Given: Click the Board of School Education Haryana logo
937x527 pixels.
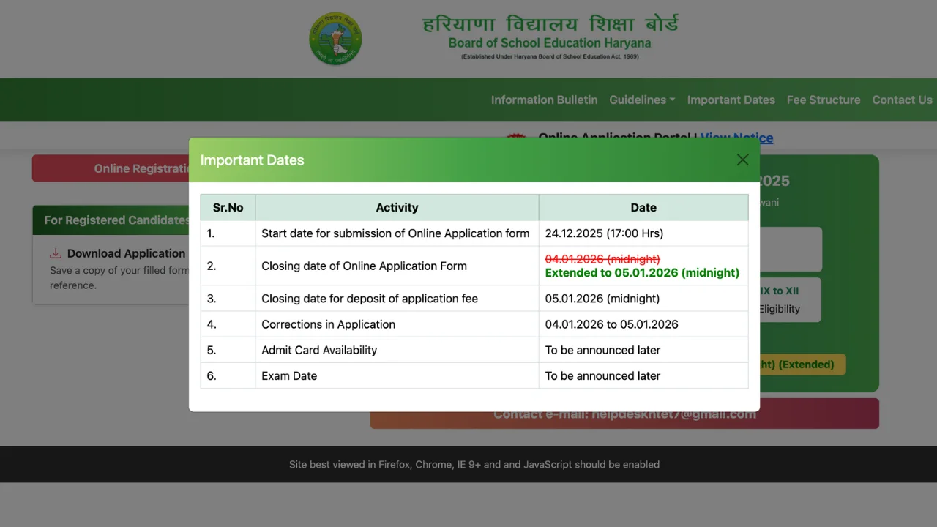Looking at the screenshot, I should 335,39.
